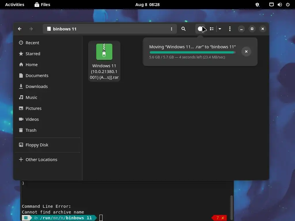
Task: Click the Documents page icon
Action: tap(21, 75)
